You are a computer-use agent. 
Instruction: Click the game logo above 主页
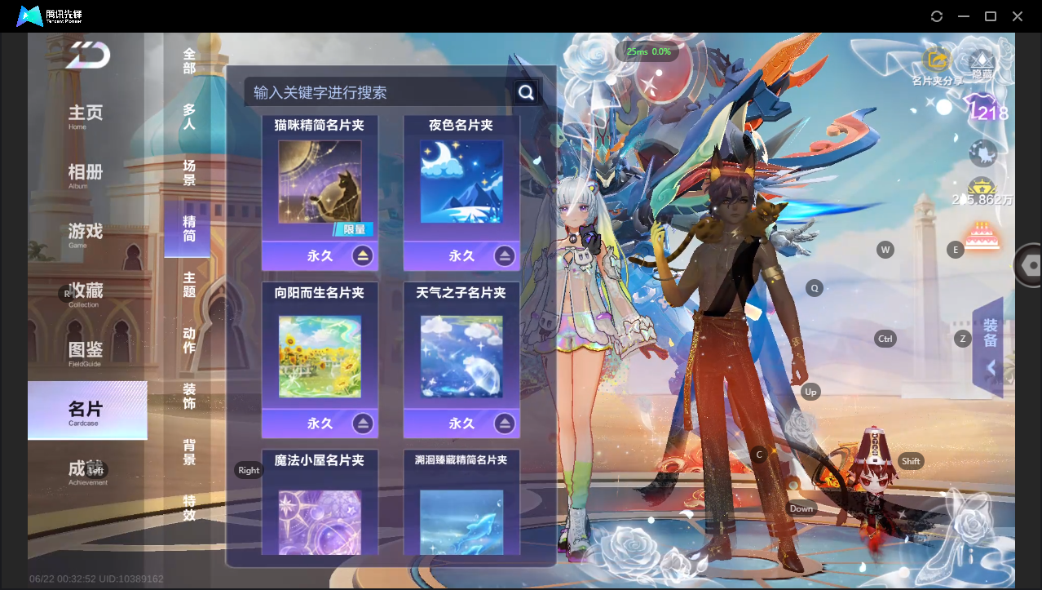pos(88,55)
